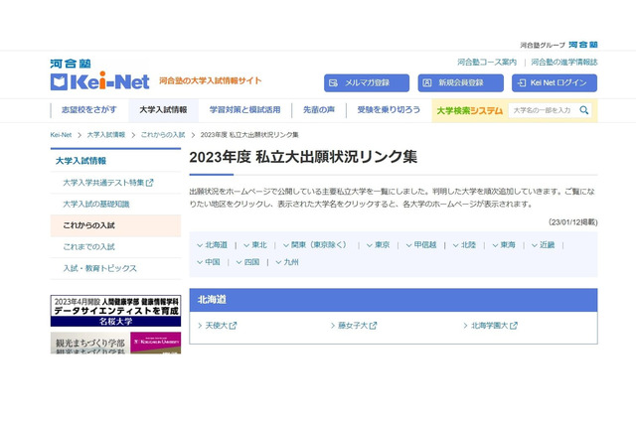This screenshot has width=636, height=423.
Task: Jump to 甲信越 region anchor
Action: tap(421, 245)
